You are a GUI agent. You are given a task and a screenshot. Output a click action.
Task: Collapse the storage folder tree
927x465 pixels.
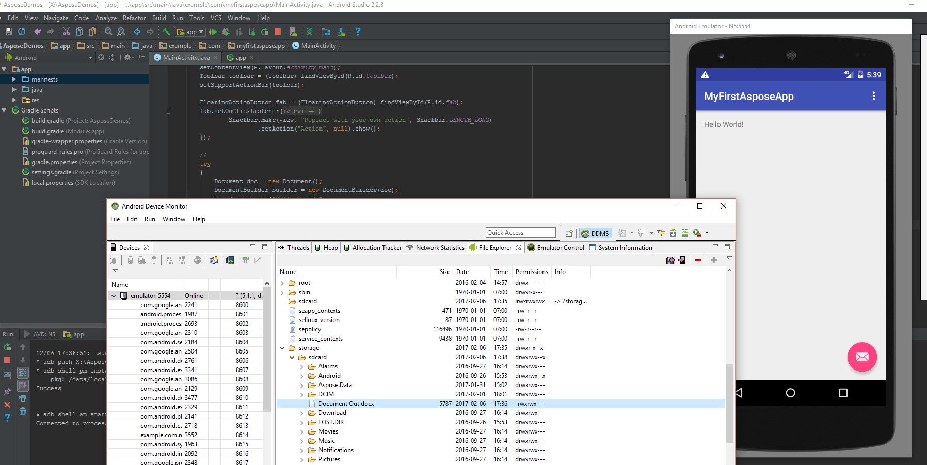(282, 348)
